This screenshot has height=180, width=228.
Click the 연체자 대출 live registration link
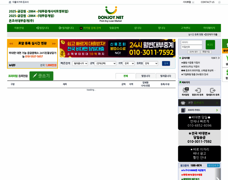point(211,34)
